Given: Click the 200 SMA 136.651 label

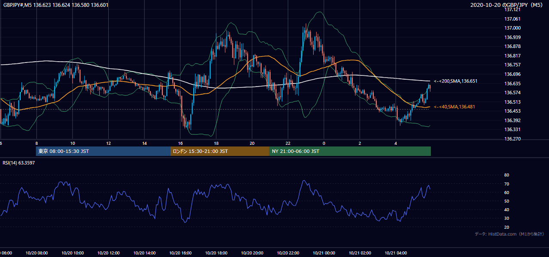Looking at the screenshot, I should pos(456,81).
